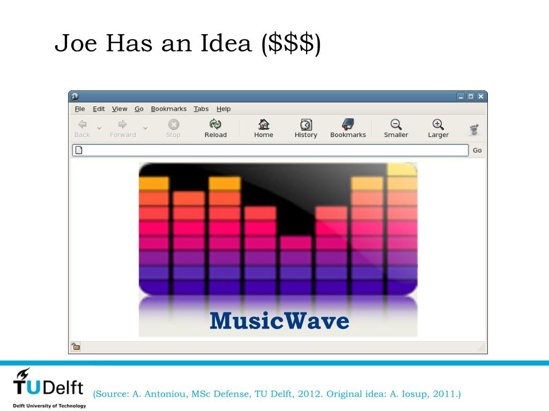Image resolution: width=549 pixels, height=411 pixels.
Task: Click the TU Delft logo
Action: pyautogui.click(x=49, y=388)
